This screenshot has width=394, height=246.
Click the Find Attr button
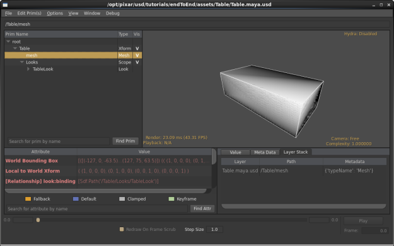coord(202,208)
